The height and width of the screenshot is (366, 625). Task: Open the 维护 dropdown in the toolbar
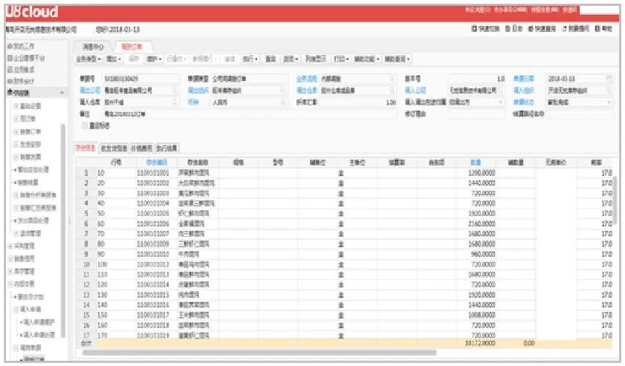[x=154, y=59]
